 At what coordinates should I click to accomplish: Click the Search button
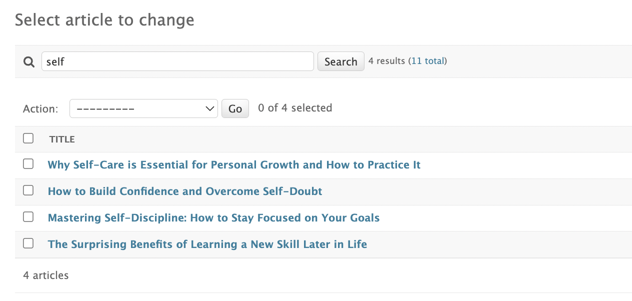pos(340,61)
